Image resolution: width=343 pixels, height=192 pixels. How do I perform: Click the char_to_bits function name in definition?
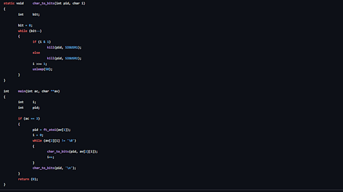click(x=43, y=4)
